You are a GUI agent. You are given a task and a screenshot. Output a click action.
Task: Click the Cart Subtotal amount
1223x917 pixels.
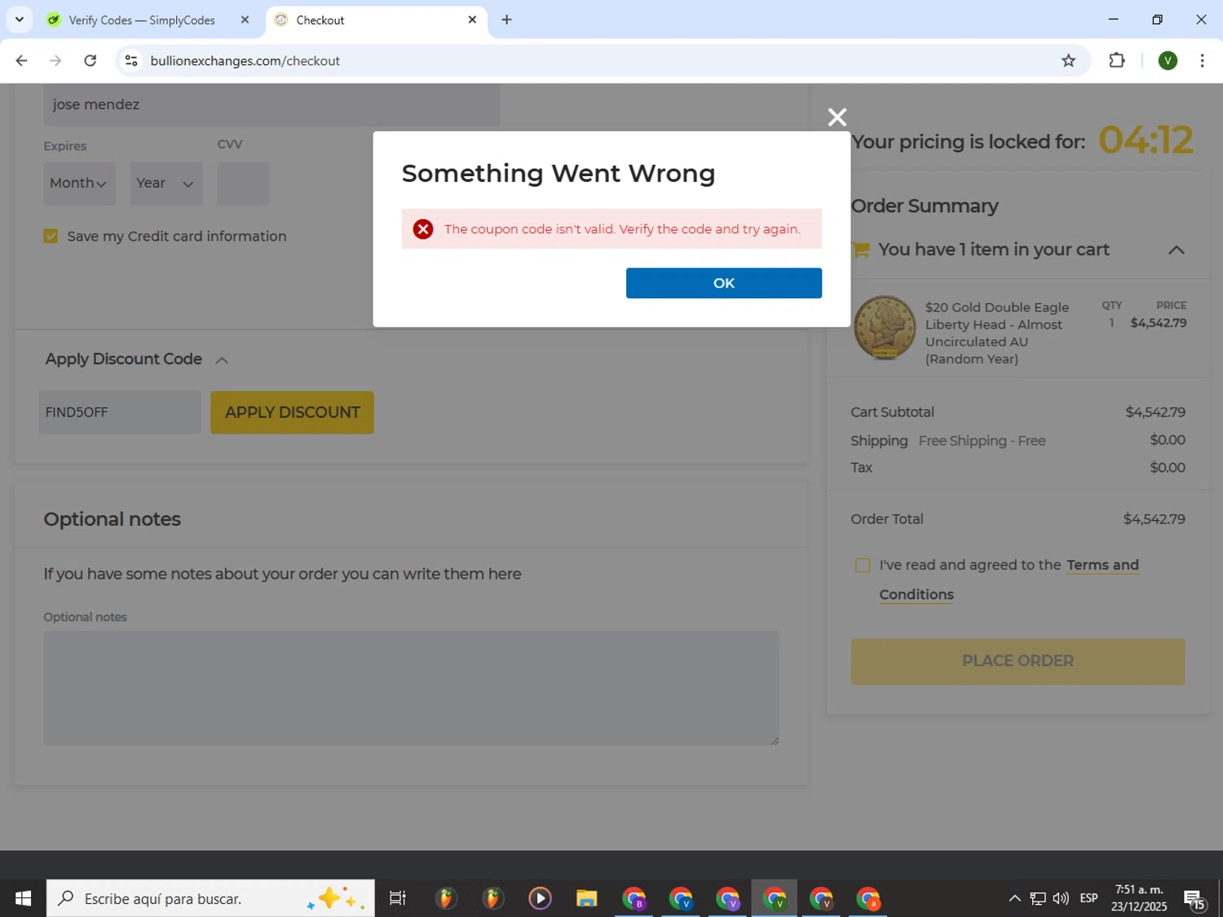pyautogui.click(x=1155, y=412)
